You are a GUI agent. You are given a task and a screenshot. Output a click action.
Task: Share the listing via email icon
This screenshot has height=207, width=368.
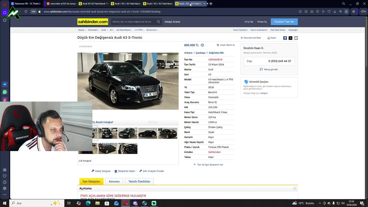[x=296, y=38]
